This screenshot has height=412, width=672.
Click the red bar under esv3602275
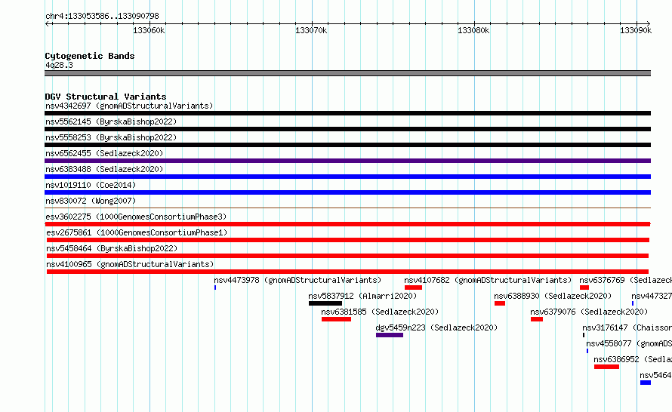tap(347, 224)
